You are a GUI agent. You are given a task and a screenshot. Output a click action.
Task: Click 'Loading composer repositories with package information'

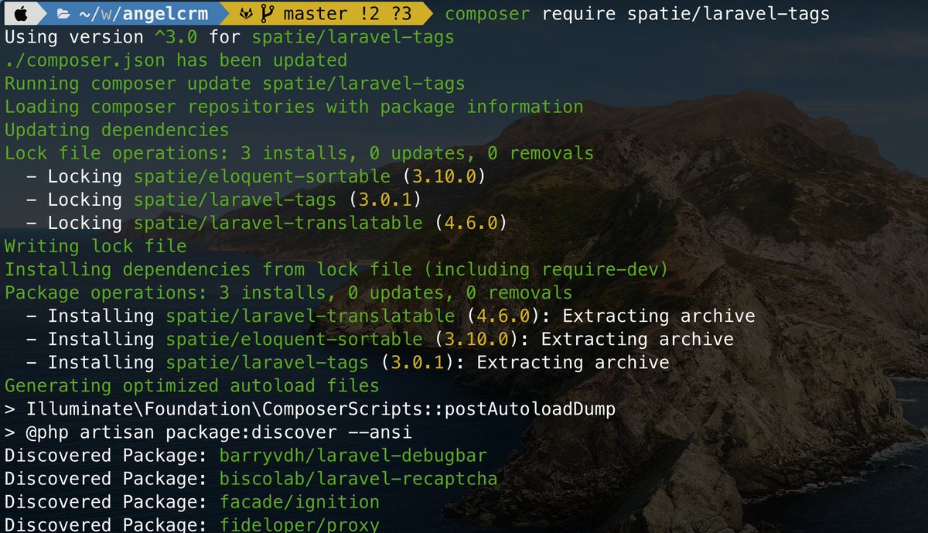pos(294,107)
